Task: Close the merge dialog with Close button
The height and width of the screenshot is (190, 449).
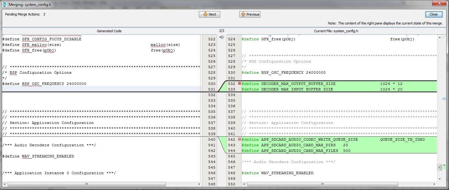Action: pyautogui.click(x=433, y=14)
